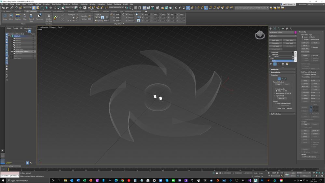Select the Move transform tool
The image size is (325, 183).
[x=51, y=8]
